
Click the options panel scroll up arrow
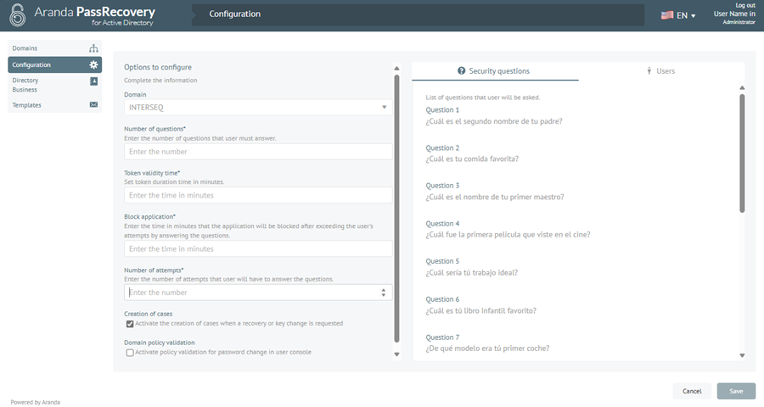click(x=396, y=68)
